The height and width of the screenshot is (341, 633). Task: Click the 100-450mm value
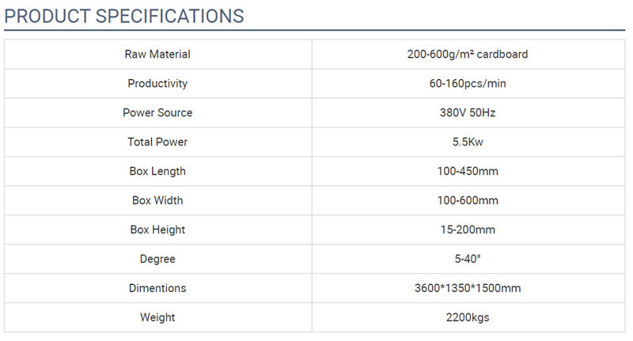468,171
